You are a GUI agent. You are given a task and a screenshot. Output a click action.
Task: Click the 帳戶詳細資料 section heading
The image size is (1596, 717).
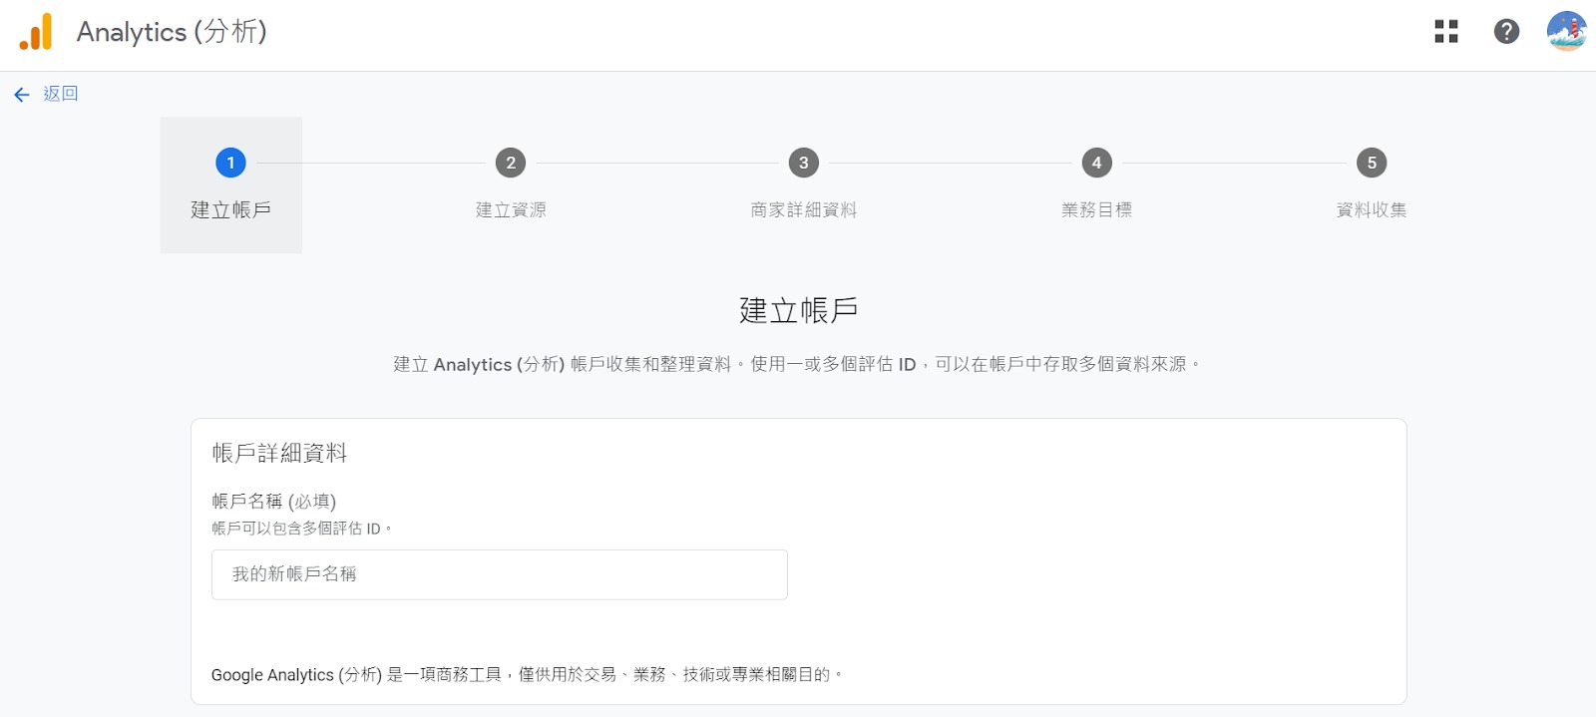coord(279,454)
